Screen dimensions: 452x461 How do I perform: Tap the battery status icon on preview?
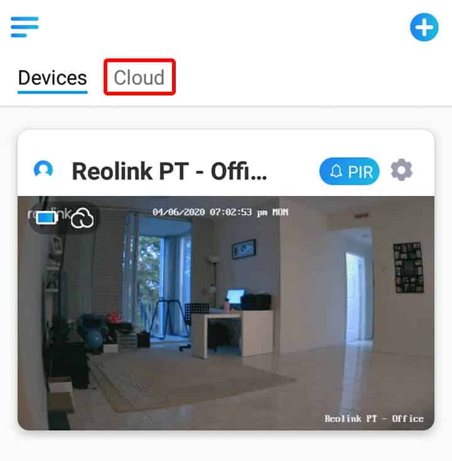point(46,218)
